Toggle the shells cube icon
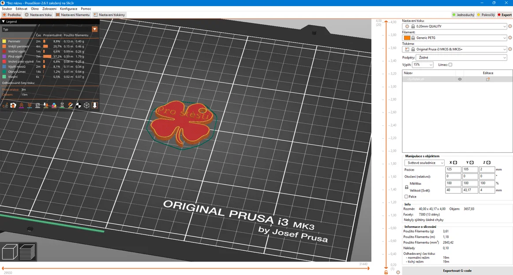The image size is (513, 275). coord(86,105)
